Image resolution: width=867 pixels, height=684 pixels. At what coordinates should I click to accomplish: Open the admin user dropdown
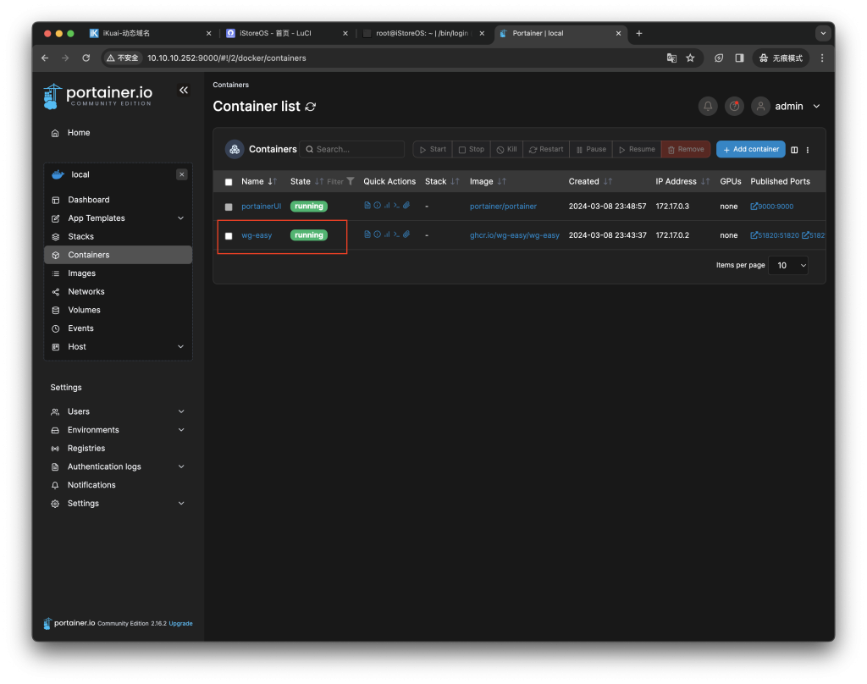[x=817, y=106]
